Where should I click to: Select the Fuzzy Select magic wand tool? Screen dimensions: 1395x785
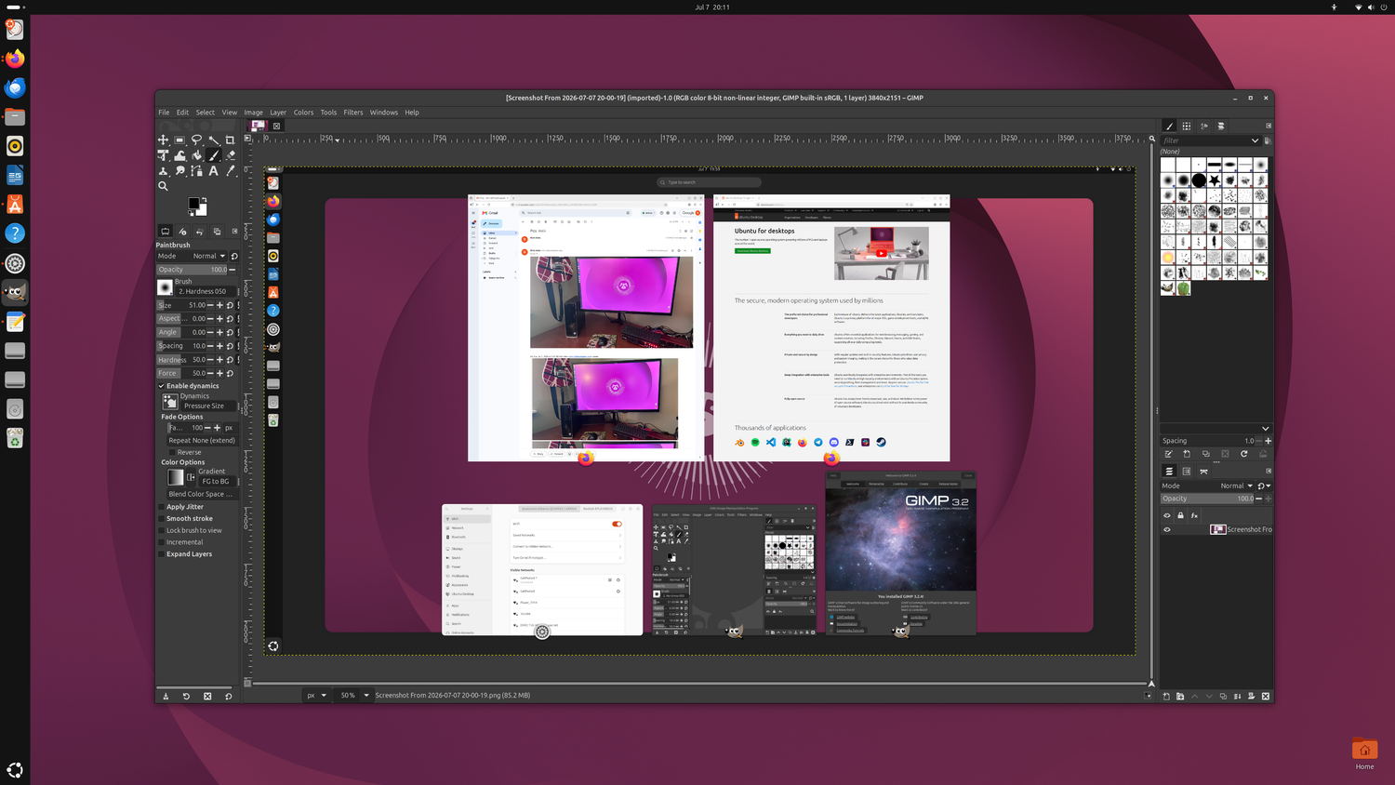[213, 140]
